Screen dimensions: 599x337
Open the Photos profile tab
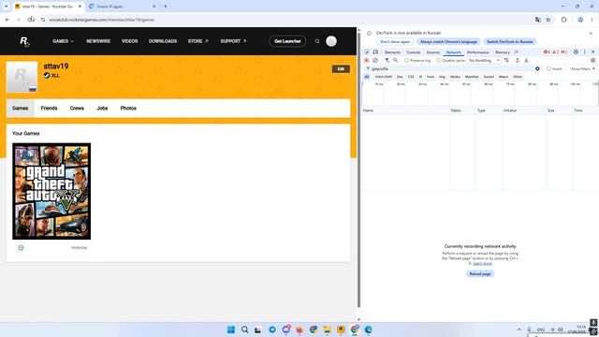click(x=128, y=109)
